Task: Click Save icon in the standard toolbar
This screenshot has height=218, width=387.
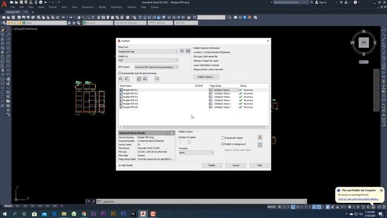Action: (13, 18)
